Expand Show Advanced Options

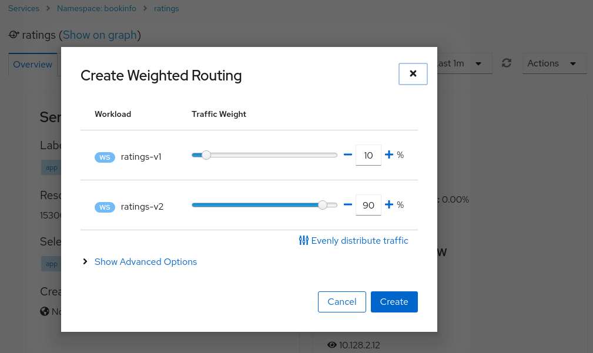145,262
